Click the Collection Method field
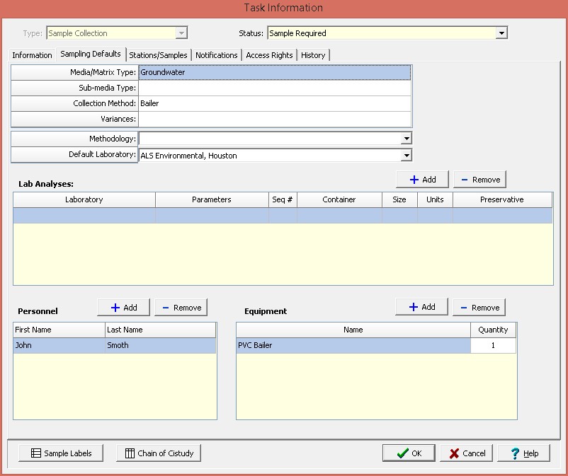 coord(274,103)
